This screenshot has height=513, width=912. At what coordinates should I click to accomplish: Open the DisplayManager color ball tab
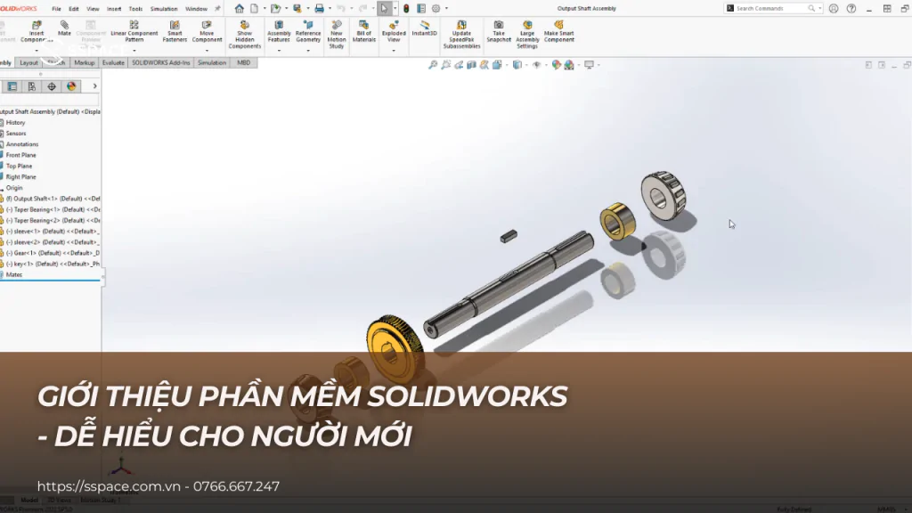[x=71, y=86]
